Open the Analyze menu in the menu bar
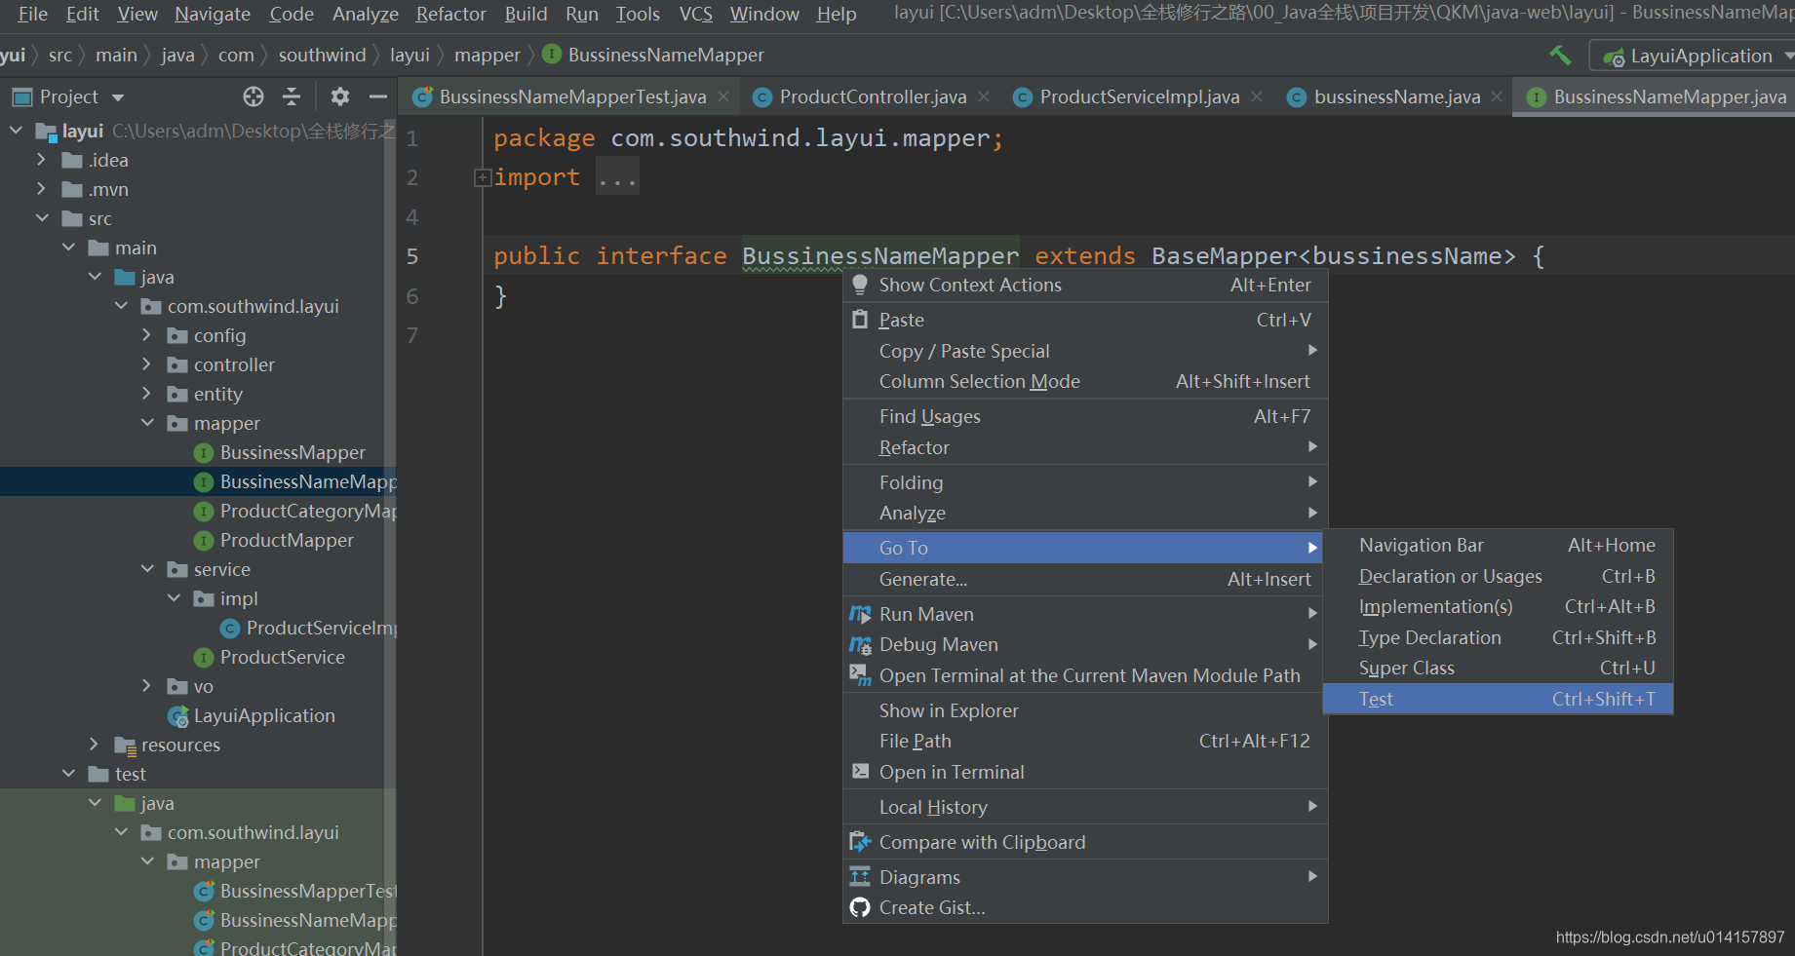The image size is (1795, 956). pos(365,14)
